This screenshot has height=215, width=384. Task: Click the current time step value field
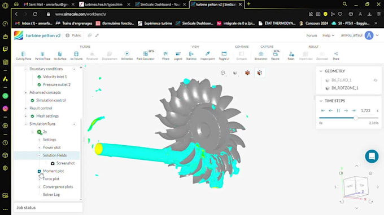pos(365,110)
